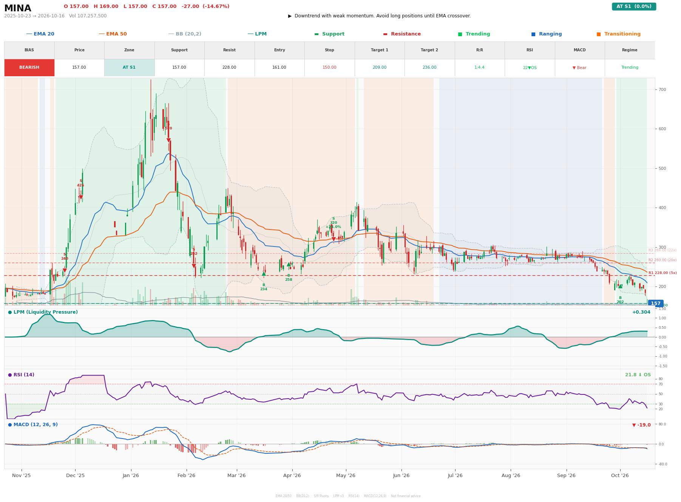Click the R:R value 1:4.4
681x502 pixels.
[x=479, y=68]
